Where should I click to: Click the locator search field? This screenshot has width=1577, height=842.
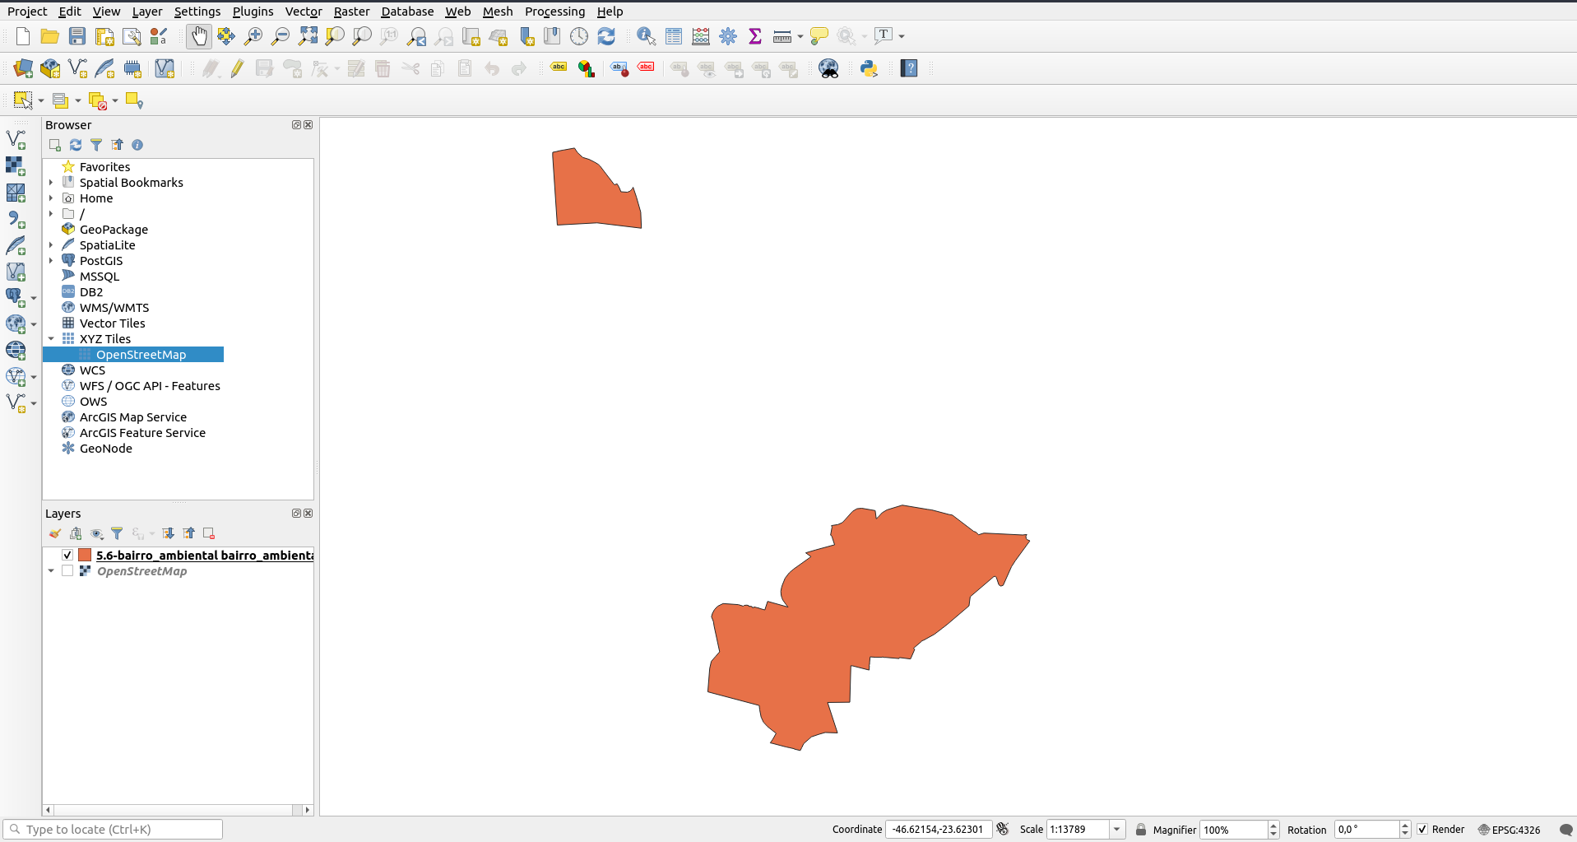click(x=114, y=829)
